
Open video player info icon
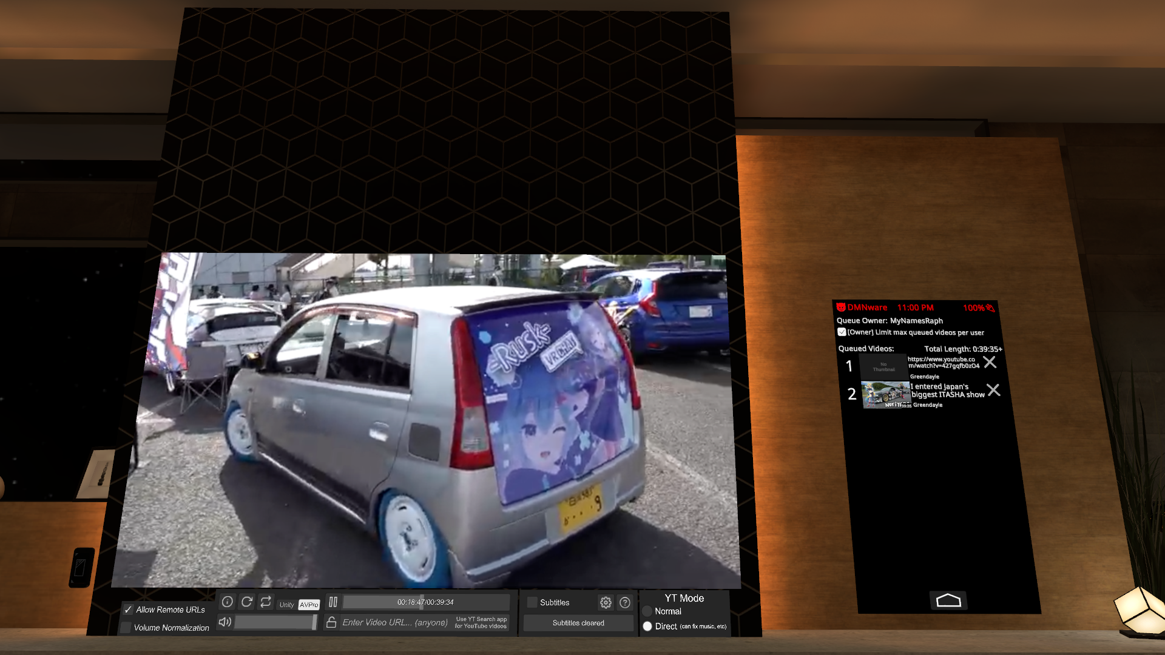pos(227,602)
